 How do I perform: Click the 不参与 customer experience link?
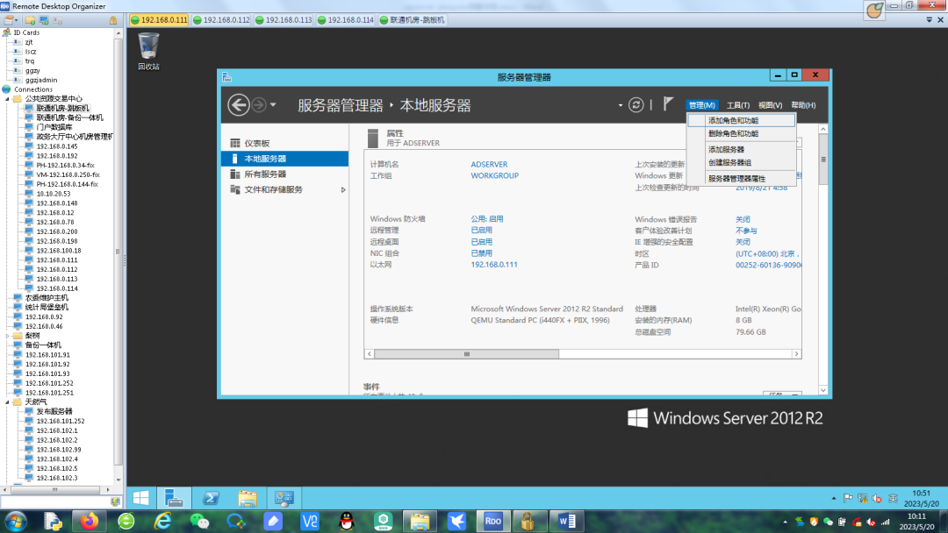tap(746, 231)
